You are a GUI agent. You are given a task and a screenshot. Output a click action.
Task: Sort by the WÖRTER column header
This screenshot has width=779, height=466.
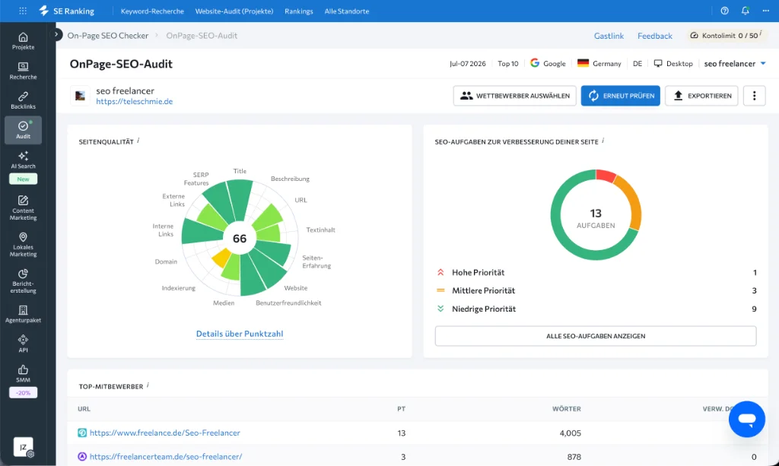click(566, 409)
